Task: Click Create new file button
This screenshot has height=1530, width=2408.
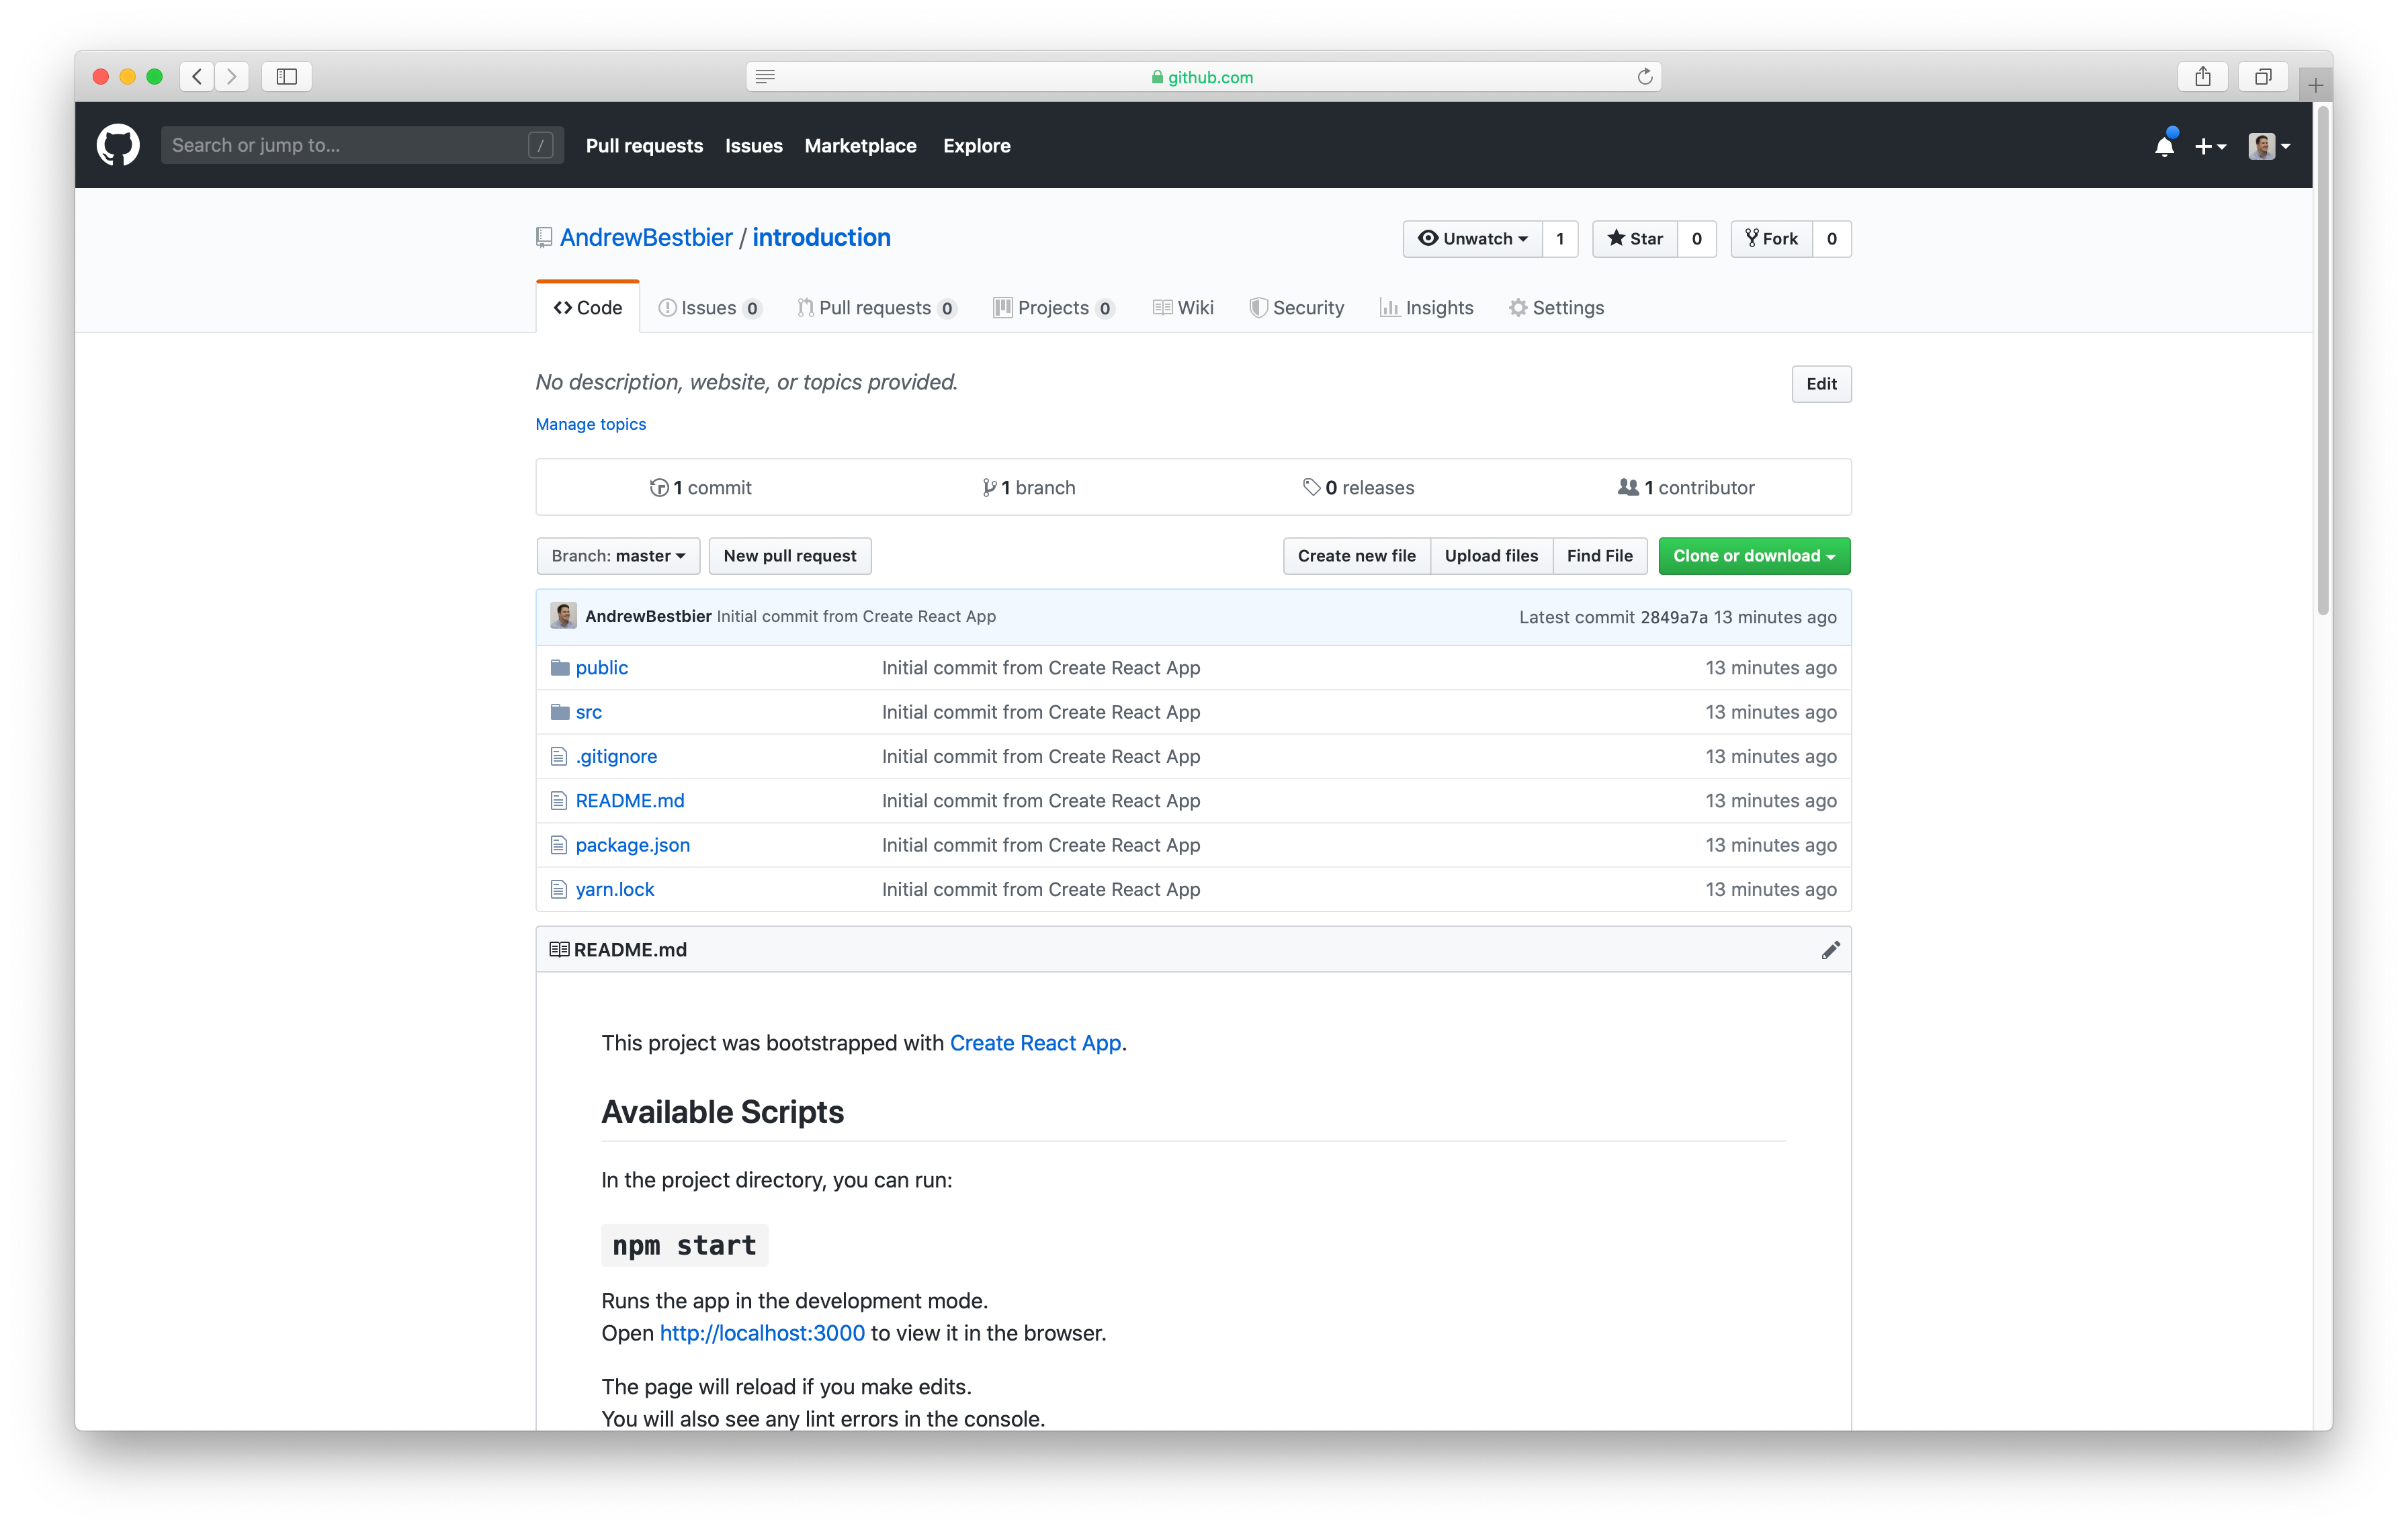Action: point(1356,557)
